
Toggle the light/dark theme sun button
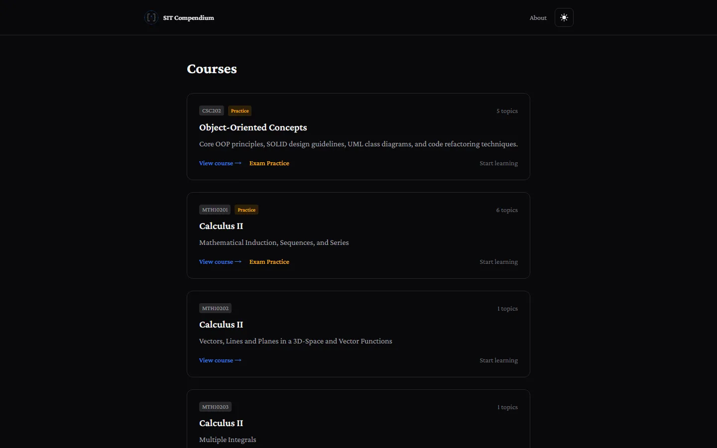pyautogui.click(x=564, y=17)
